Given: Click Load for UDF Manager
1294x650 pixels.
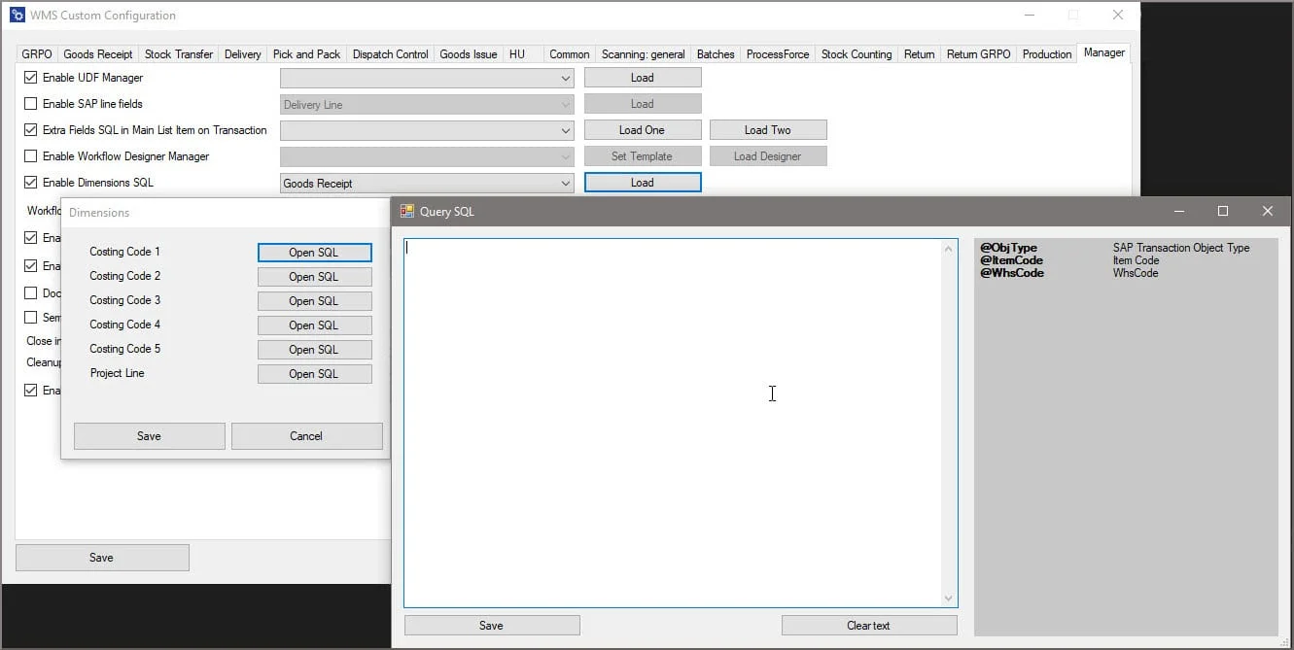Looking at the screenshot, I should [x=643, y=78].
